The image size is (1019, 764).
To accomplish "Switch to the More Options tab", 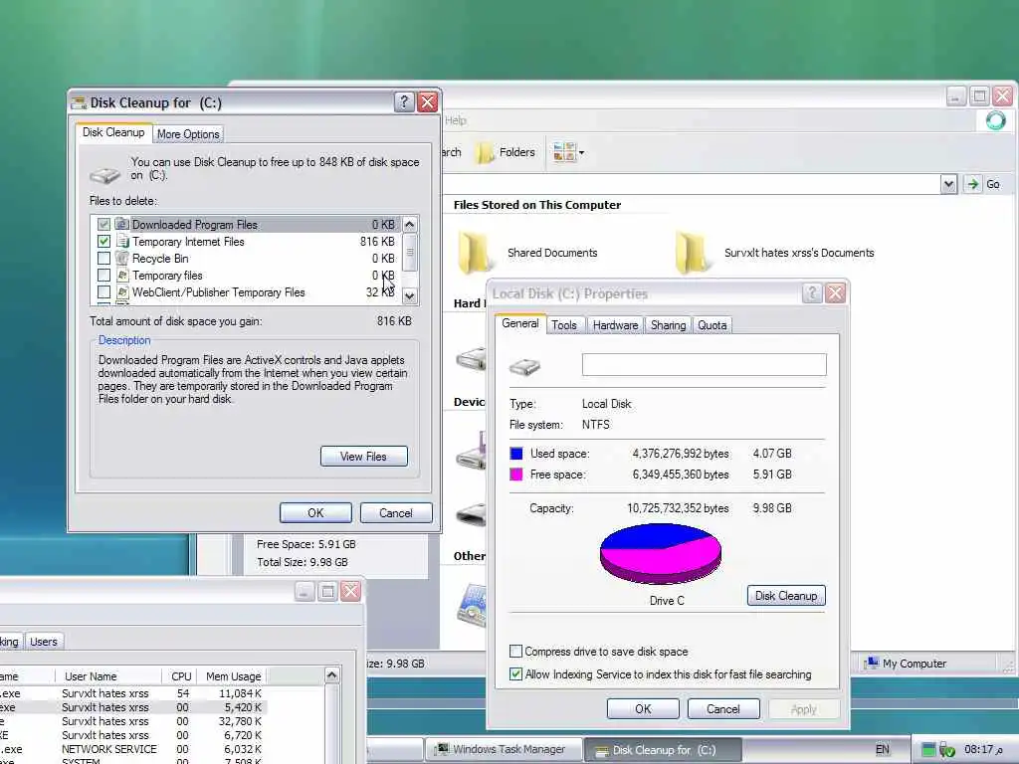I will click(188, 134).
